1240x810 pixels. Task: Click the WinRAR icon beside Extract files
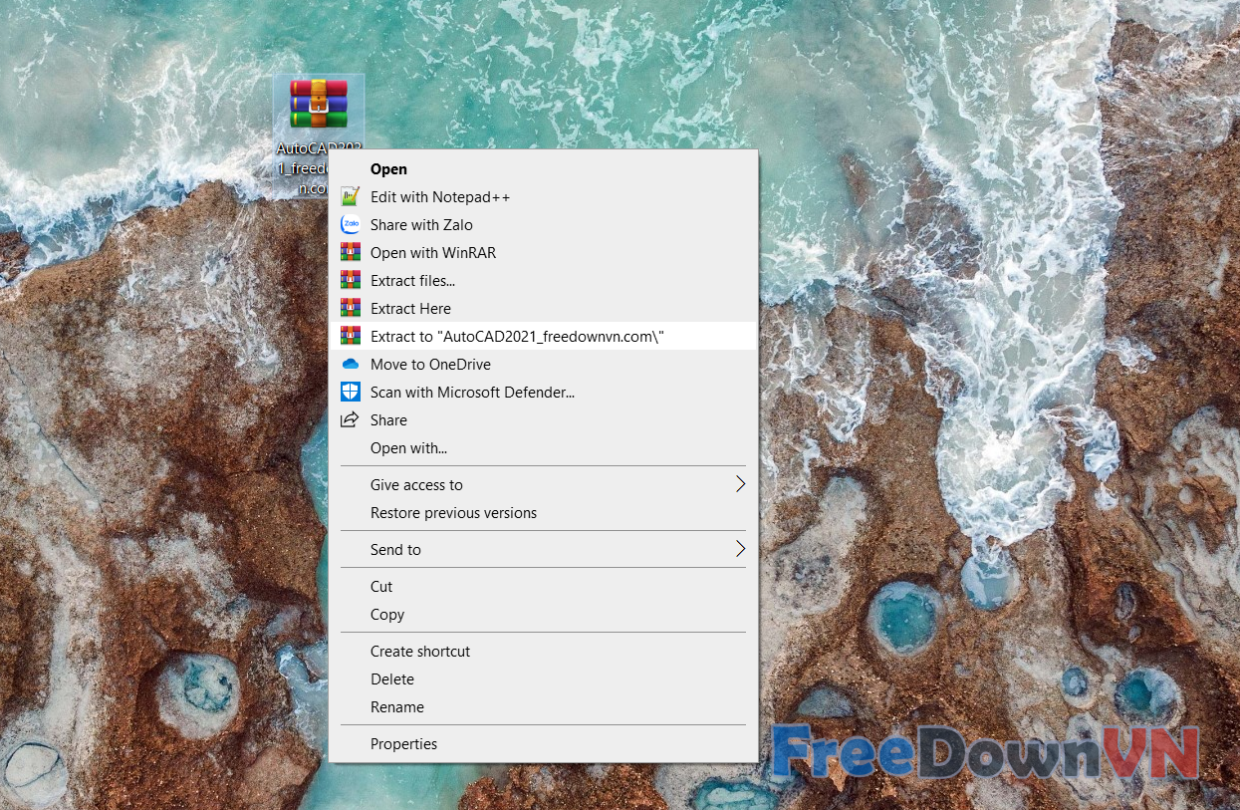click(350, 281)
